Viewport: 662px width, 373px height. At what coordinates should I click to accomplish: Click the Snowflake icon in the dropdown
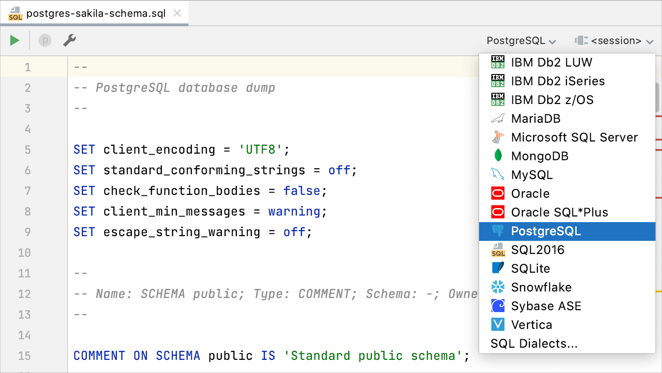click(x=497, y=287)
